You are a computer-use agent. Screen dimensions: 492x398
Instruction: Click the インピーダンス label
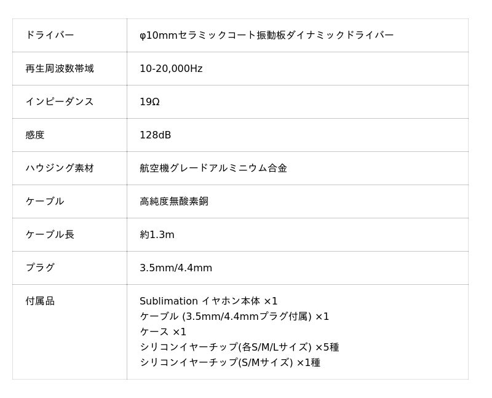coord(59,102)
